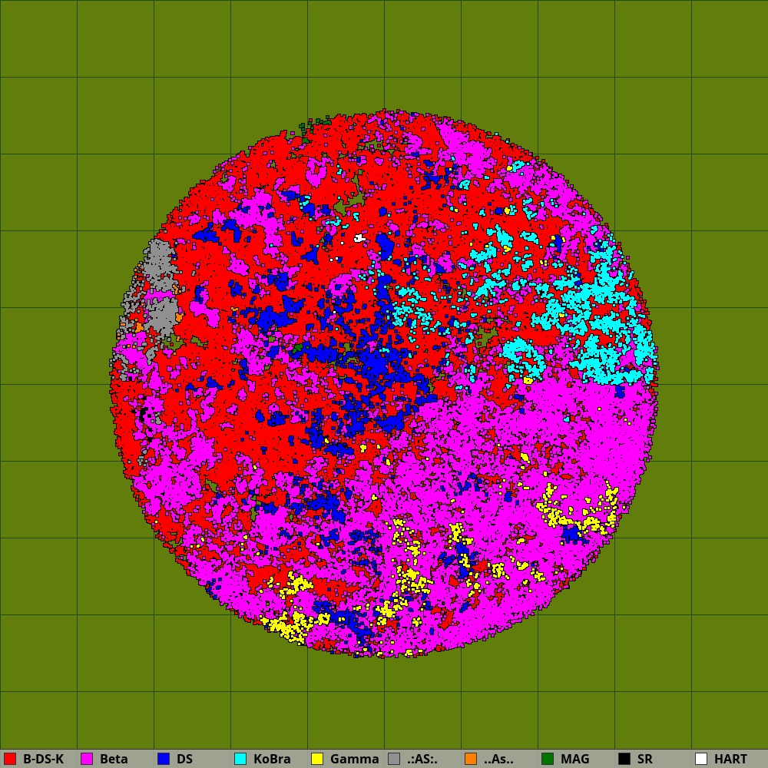Image resolution: width=768 pixels, height=768 pixels.
Task: Select the B-DS-K legend label
Action: [x=44, y=760]
